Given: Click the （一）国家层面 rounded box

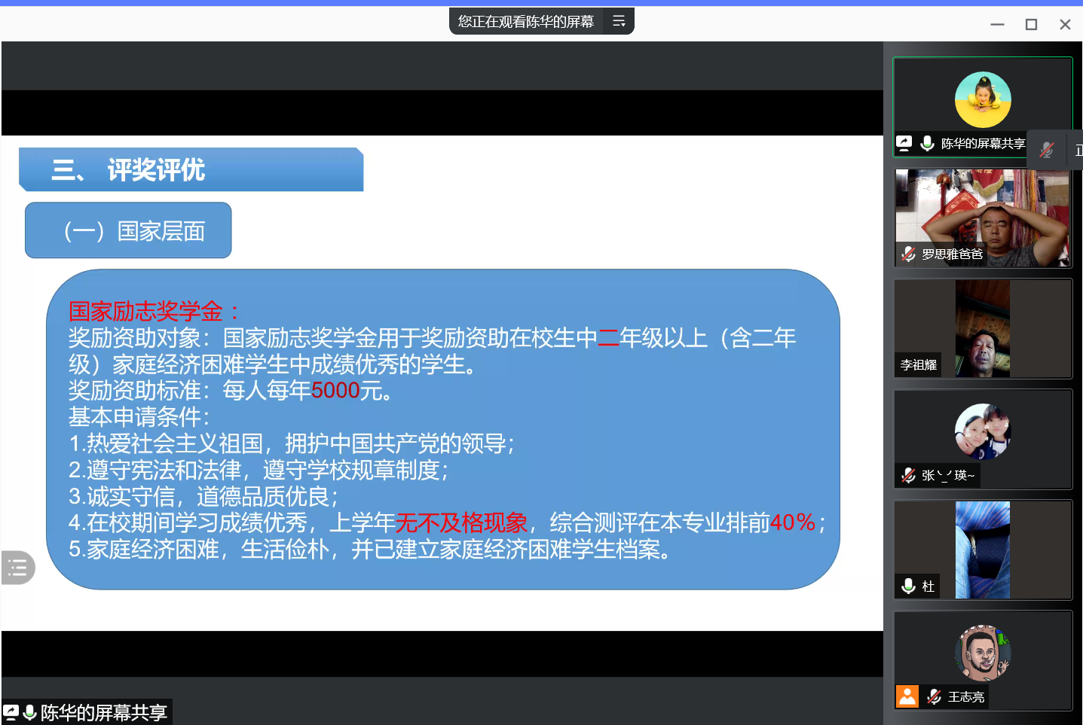Looking at the screenshot, I should coord(128,230).
